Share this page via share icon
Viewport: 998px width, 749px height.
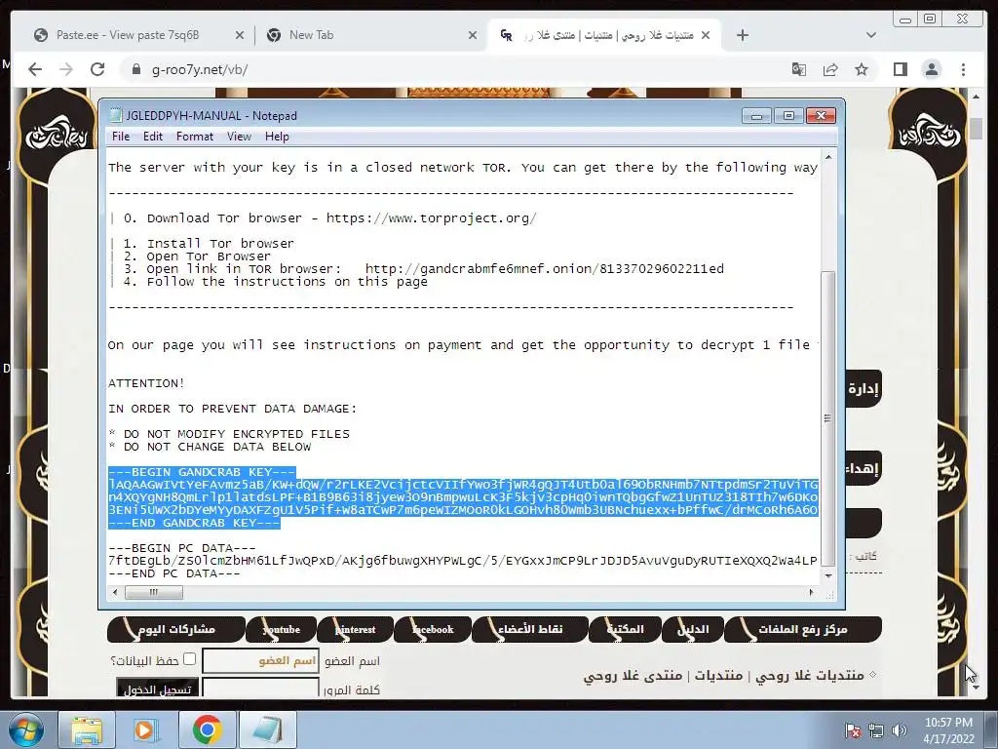click(830, 69)
